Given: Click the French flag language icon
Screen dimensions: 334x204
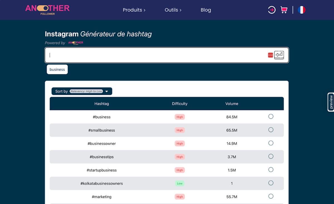Looking at the screenshot, I should pos(301,10).
